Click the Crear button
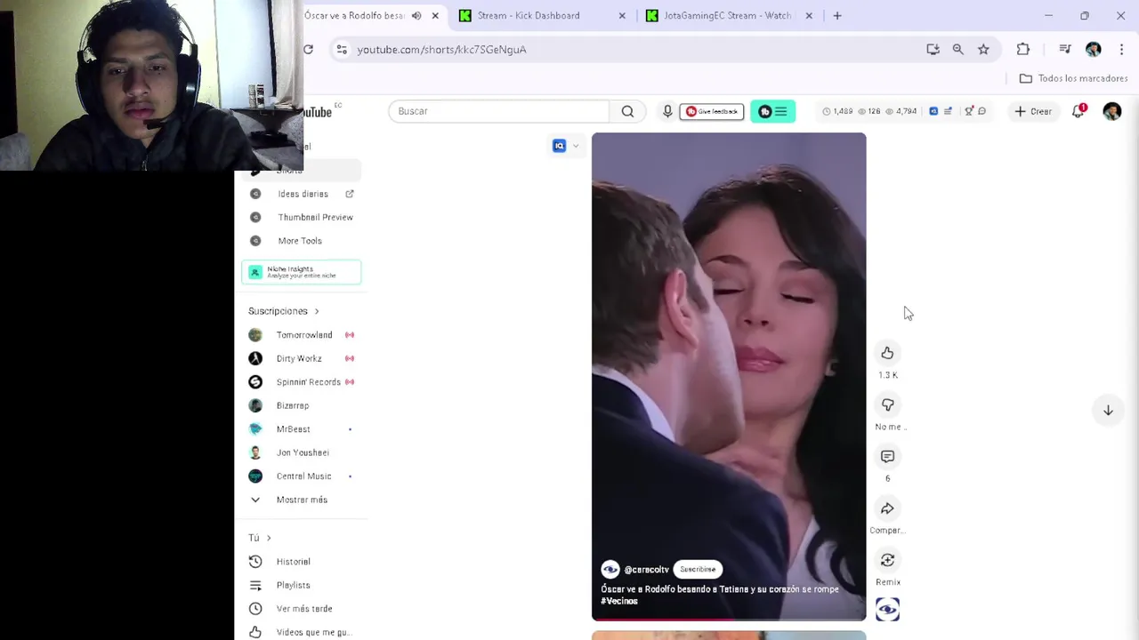The width and height of the screenshot is (1139, 640). coord(1033,111)
